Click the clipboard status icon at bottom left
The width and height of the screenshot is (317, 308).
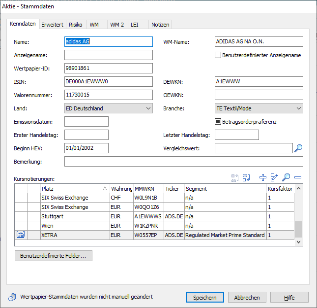12,297
